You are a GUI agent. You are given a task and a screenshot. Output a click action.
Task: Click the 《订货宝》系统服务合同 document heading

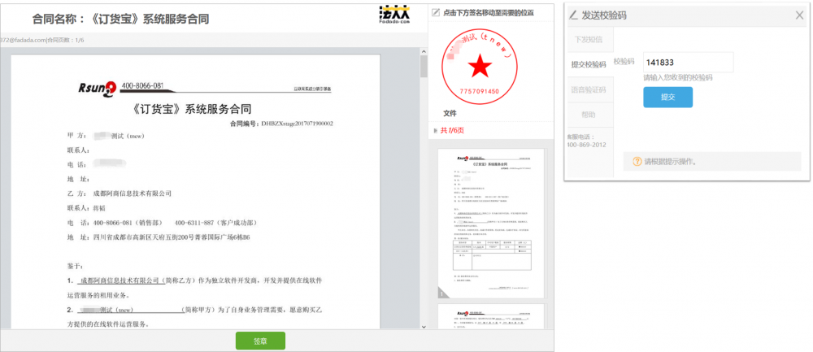193,109
